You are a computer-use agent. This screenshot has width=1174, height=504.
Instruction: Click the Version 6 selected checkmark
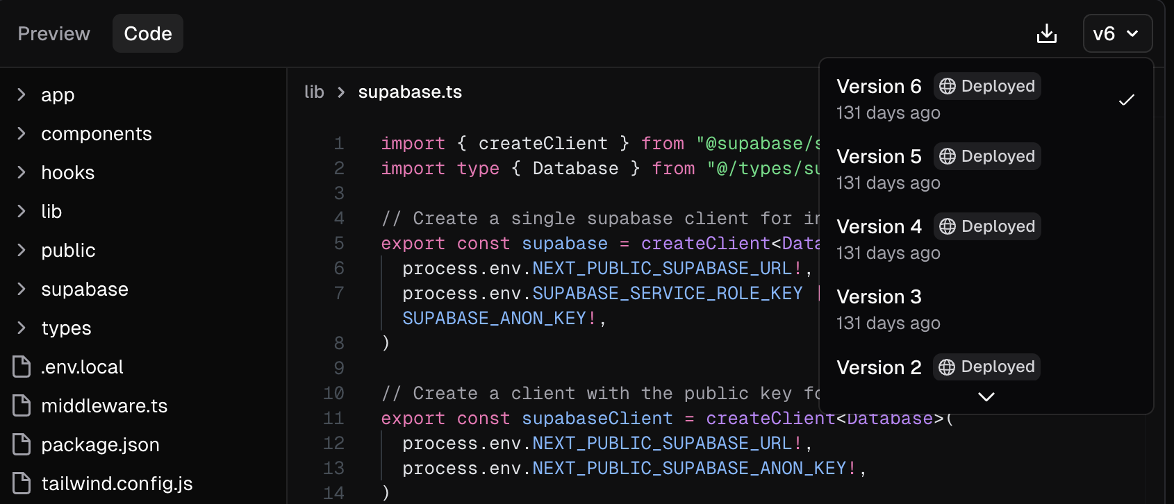pos(1127,100)
